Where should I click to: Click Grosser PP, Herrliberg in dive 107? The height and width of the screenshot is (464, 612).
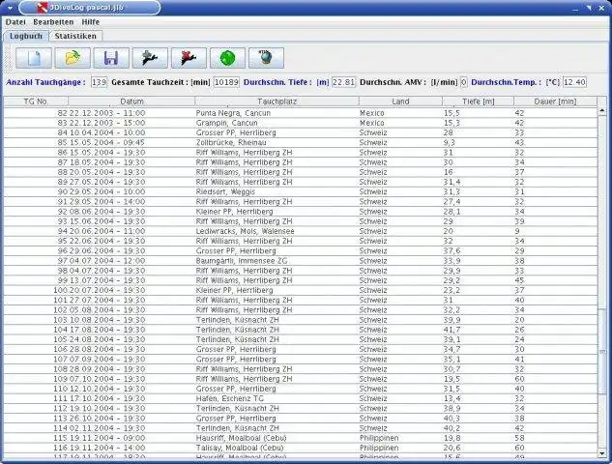(x=236, y=359)
